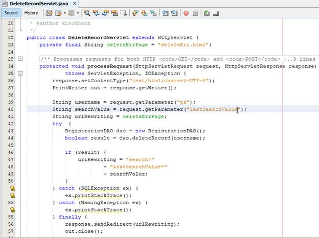Click the Last Edit toolbar icon
The width and height of the screenshot is (319, 238).
pos(49,13)
